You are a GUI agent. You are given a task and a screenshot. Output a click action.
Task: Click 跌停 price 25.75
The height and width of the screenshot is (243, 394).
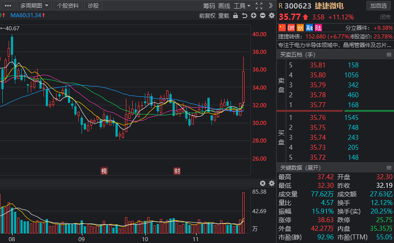[384, 220]
